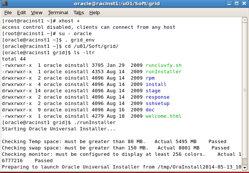
Task: Open the Terminal menu
Action: [x=58, y=13]
